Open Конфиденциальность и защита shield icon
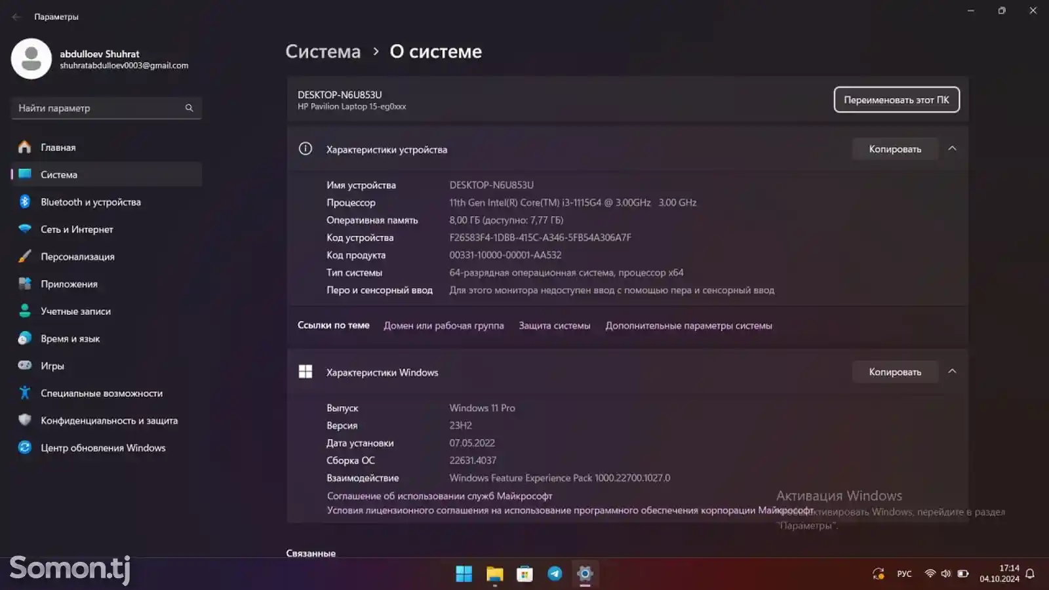 24,420
